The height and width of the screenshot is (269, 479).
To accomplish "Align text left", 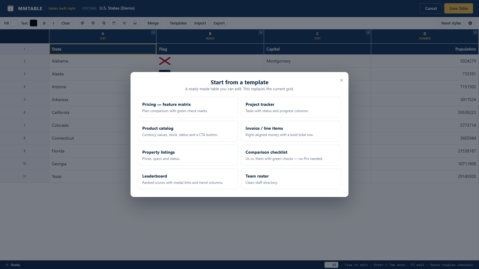I will (x=83, y=23).
